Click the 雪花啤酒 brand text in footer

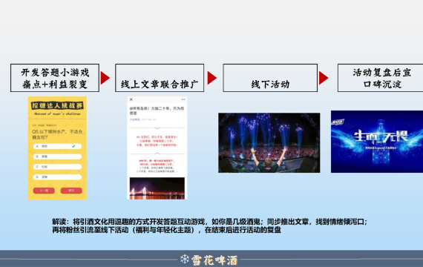(x=214, y=260)
